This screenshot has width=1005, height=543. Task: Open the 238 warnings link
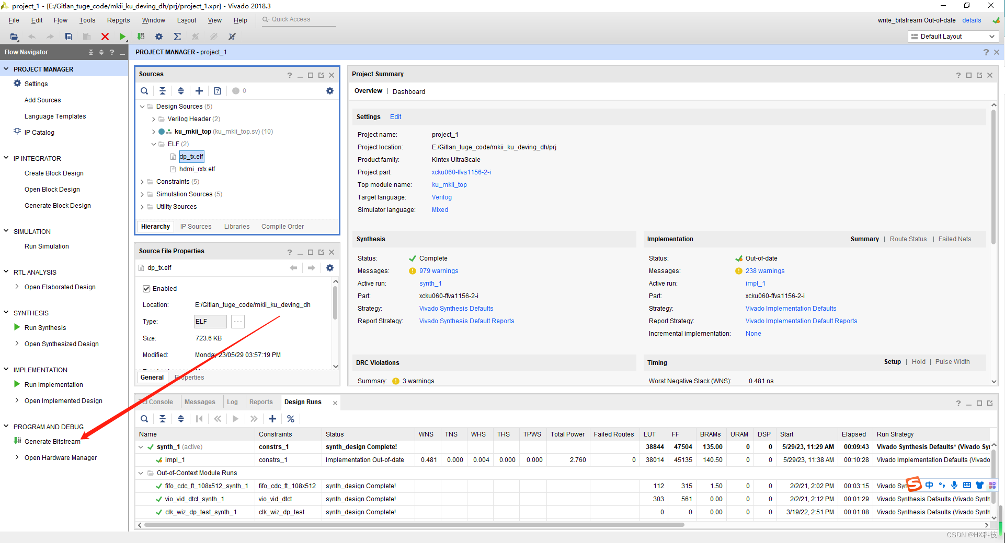[765, 271]
